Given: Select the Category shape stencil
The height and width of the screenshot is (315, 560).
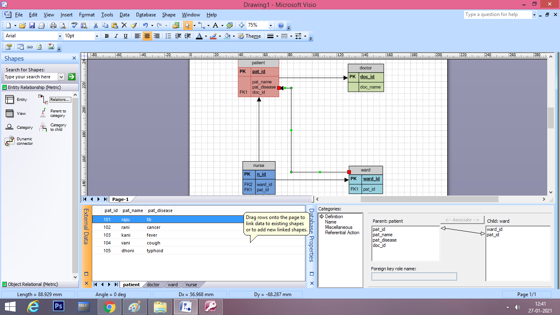Looking at the screenshot, I should 10,127.
